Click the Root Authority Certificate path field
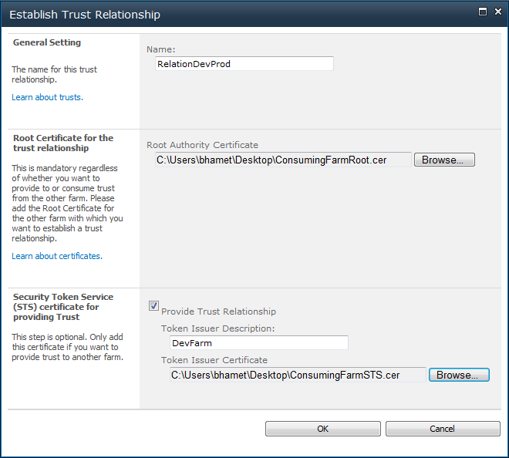Screen dimensions: 509x458 tap(281, 160)
